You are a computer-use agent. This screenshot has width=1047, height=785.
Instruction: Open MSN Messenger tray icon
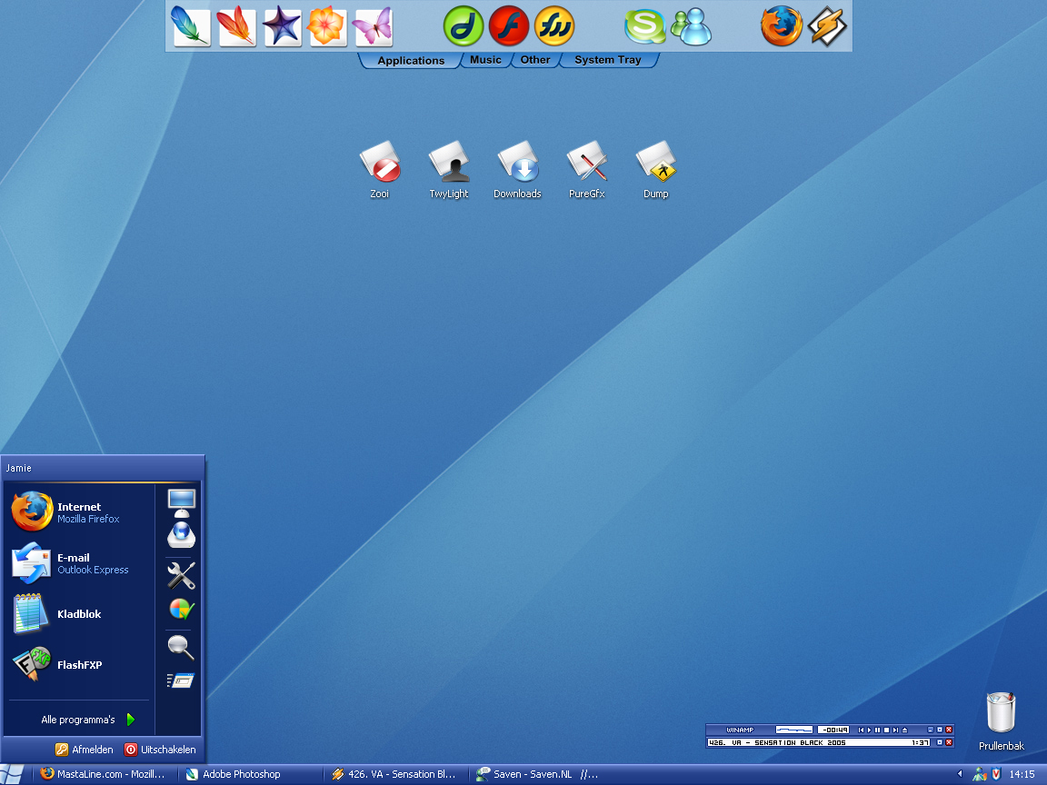pyautogui.click(x=980, y=774)
